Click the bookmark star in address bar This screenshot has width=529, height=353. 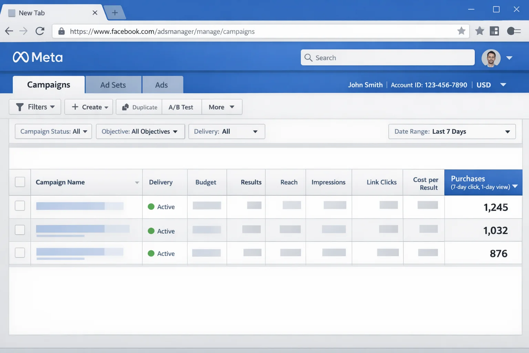point(461,31)
